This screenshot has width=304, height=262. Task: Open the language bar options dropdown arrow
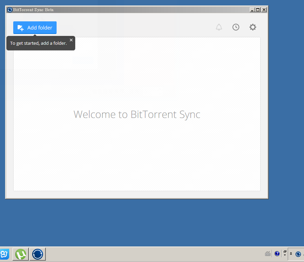pyautogui.click(x=285, y=255)
